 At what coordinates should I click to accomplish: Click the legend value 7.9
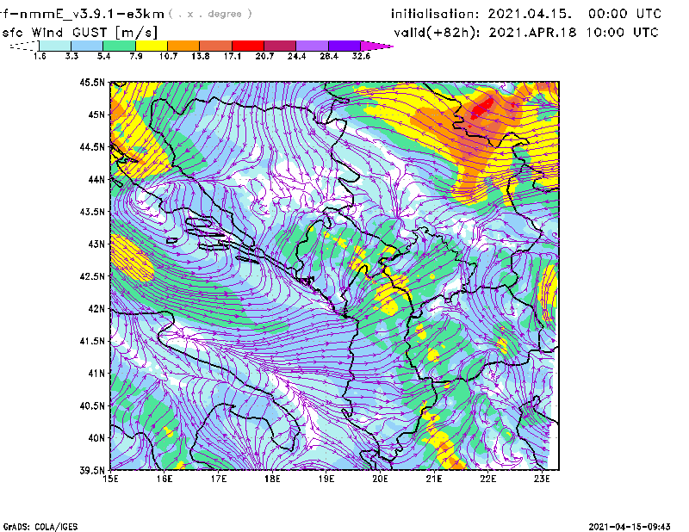tap(136, 56)
